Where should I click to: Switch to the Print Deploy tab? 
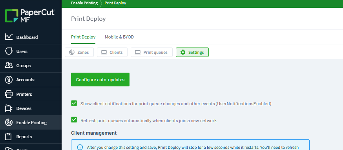coord(83,37)
